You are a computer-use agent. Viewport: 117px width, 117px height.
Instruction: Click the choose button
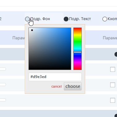tap(73, 86)
